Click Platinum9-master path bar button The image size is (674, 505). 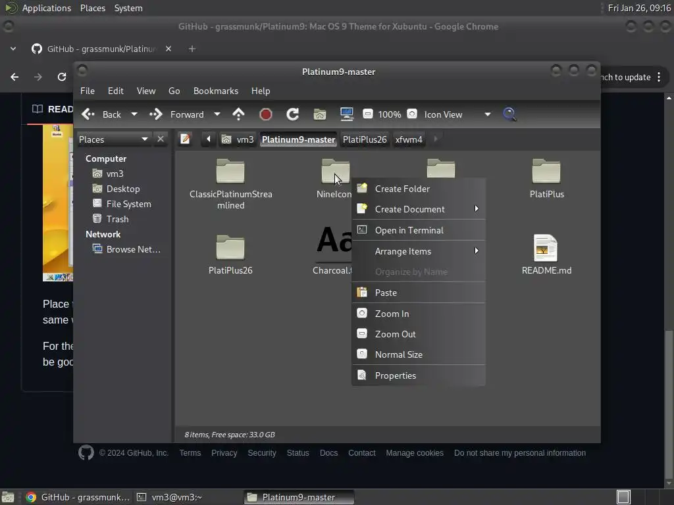298,139
